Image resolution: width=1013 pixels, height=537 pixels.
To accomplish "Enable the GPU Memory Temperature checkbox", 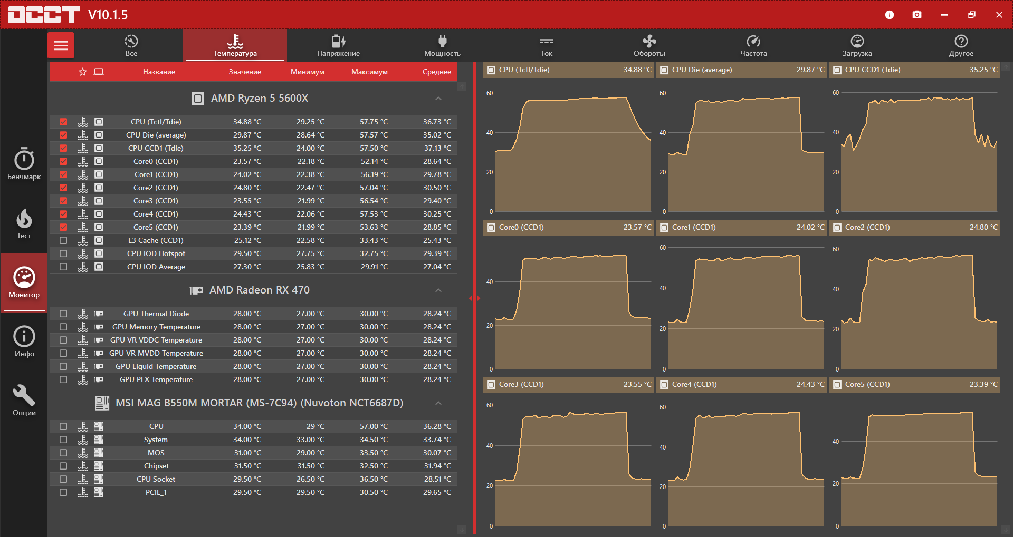I will (x=63, y=327).
